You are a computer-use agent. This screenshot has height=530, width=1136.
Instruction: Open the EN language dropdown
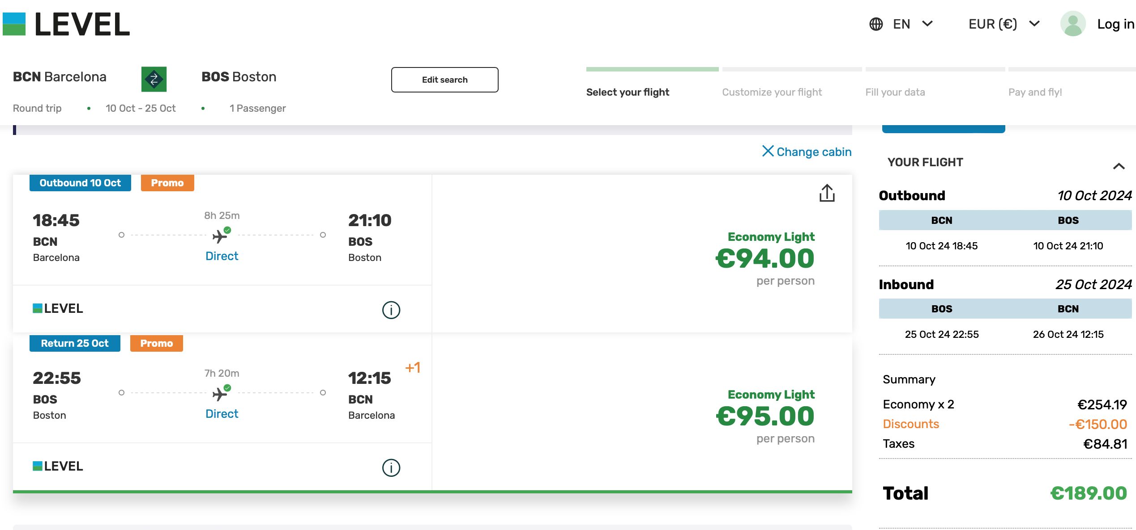(x=913, y=24)
